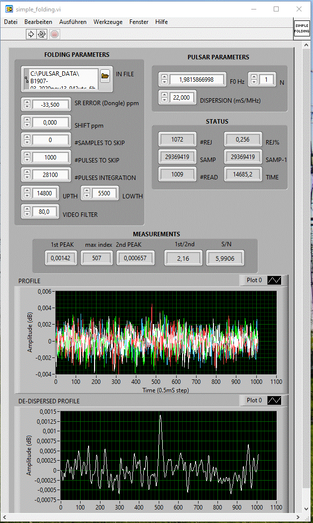Click the N stepper arrows
The height and width of the screenshot is (523, 313).
pos(254,79)
